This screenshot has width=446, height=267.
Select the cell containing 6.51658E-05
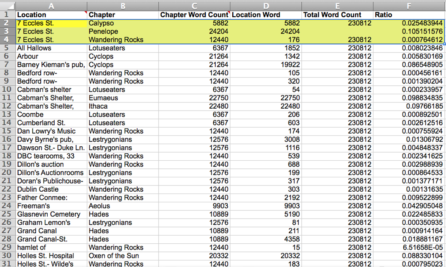tap(409, 248)
